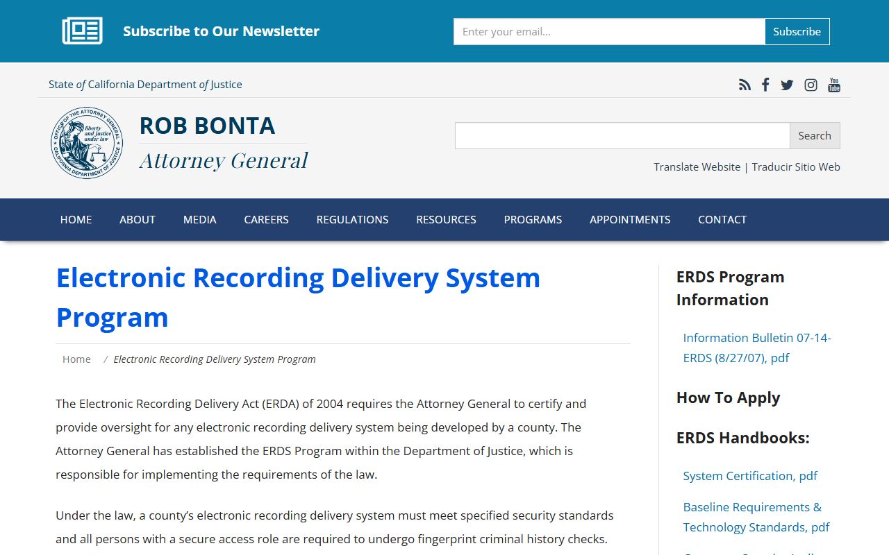
Task: Click the Search button
Action: coord(815,135)
